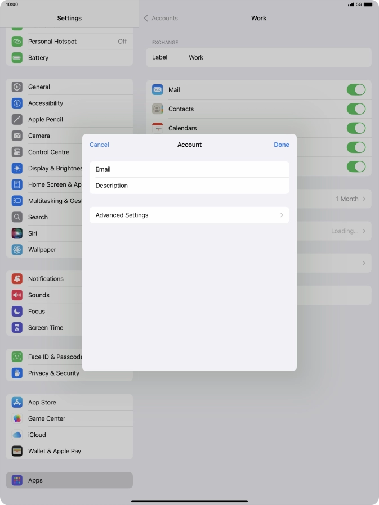Screen dimensions: 379x505
Task: Toggle the Mail sync switch
Action: click(356, 90)
